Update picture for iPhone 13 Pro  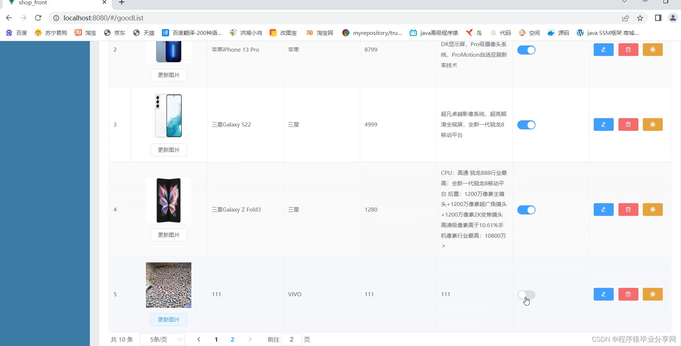point(169,75)
